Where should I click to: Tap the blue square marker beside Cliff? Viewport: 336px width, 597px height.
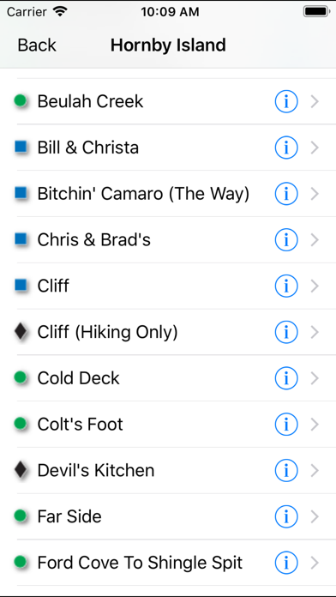click(x=21, y=285)
